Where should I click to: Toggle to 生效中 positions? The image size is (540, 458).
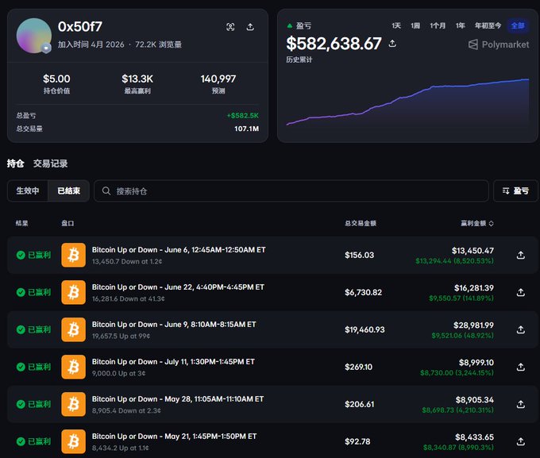click(x=28, y=191)
